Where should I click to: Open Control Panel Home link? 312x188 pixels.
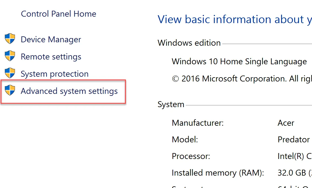(x=58, y=14)
